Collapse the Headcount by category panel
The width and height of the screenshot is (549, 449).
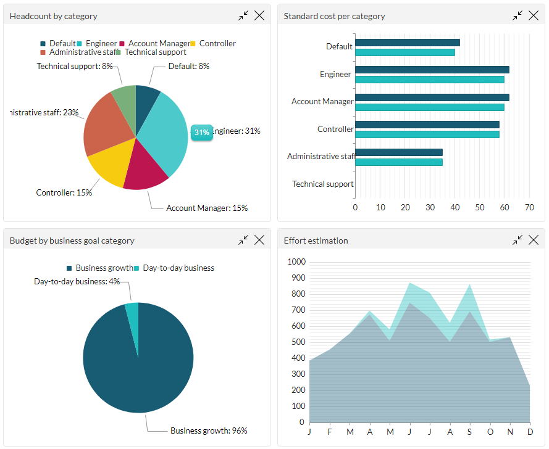tap(243, 15)
